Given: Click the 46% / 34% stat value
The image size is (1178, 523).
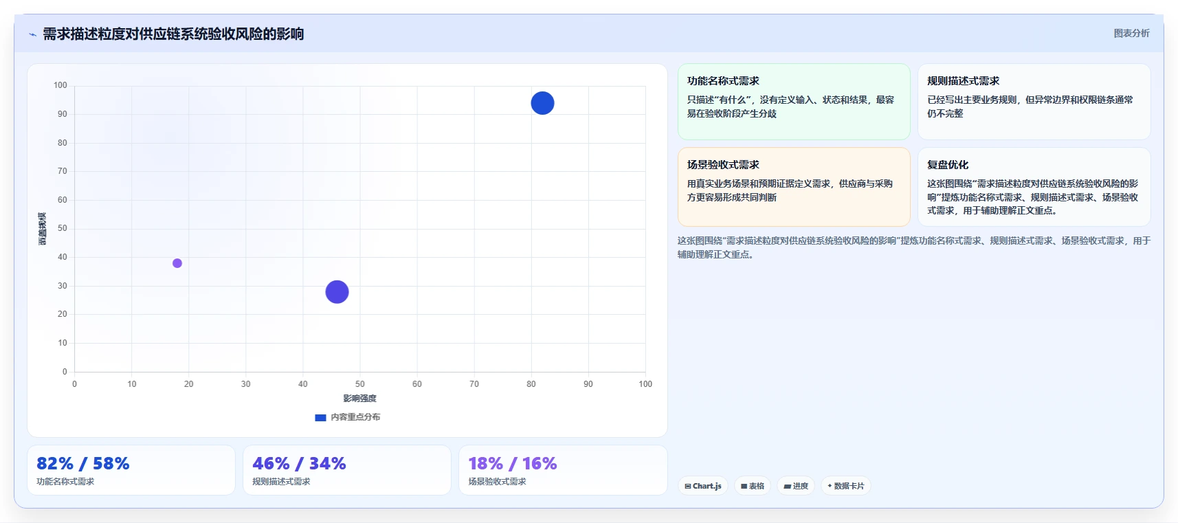Looking at the screenshot, I should tap(299, 463).
